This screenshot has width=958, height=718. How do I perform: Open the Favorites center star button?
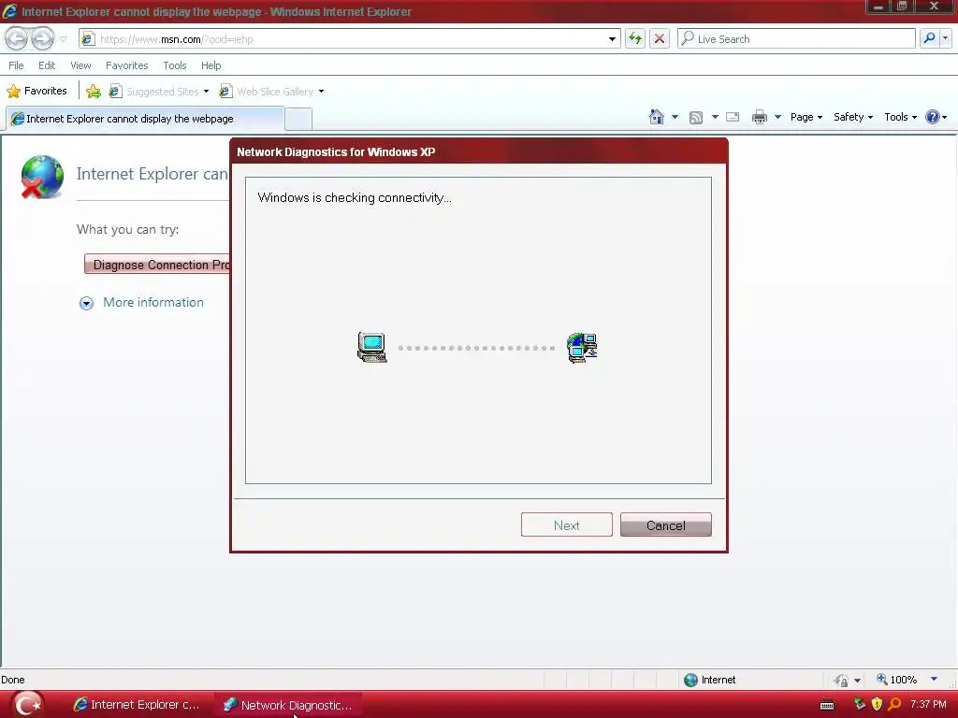[36, 91]
